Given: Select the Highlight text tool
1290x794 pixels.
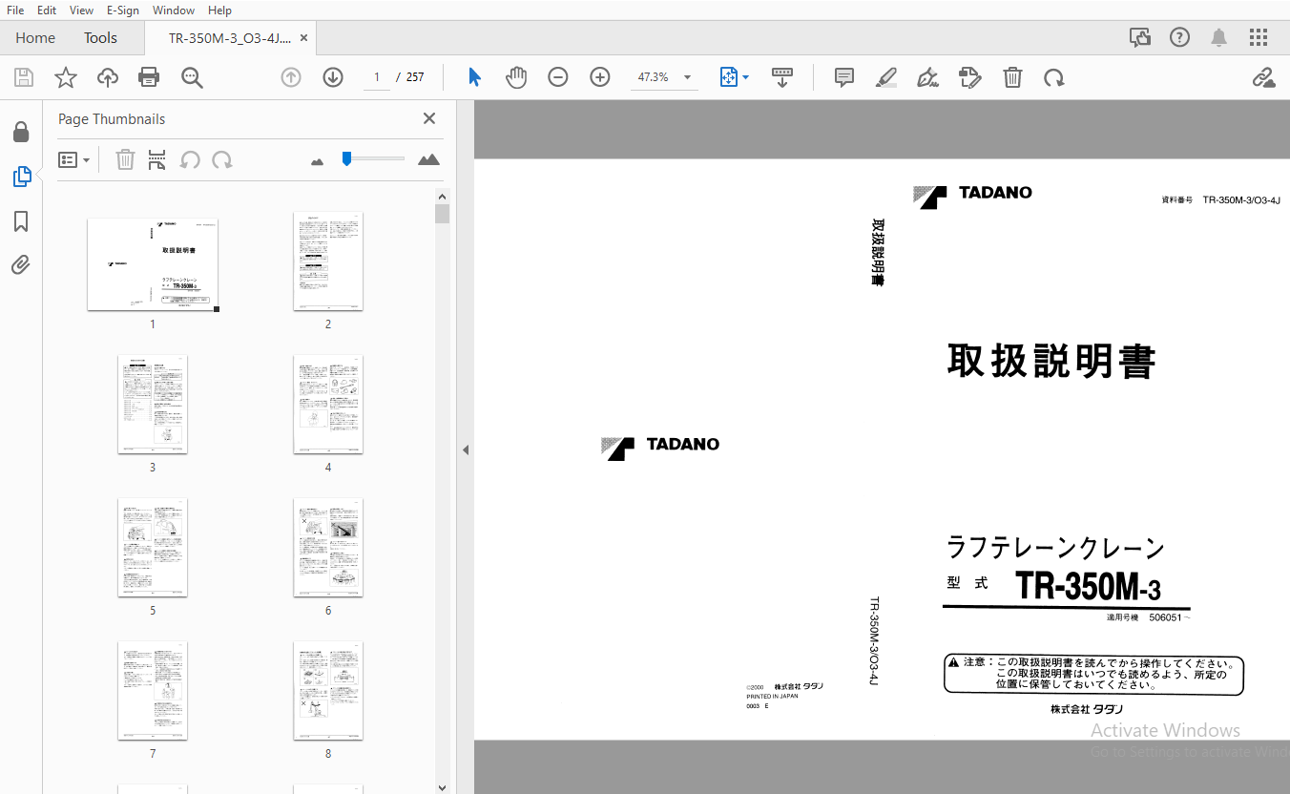Looking at the screenshot, I should 886,77.
